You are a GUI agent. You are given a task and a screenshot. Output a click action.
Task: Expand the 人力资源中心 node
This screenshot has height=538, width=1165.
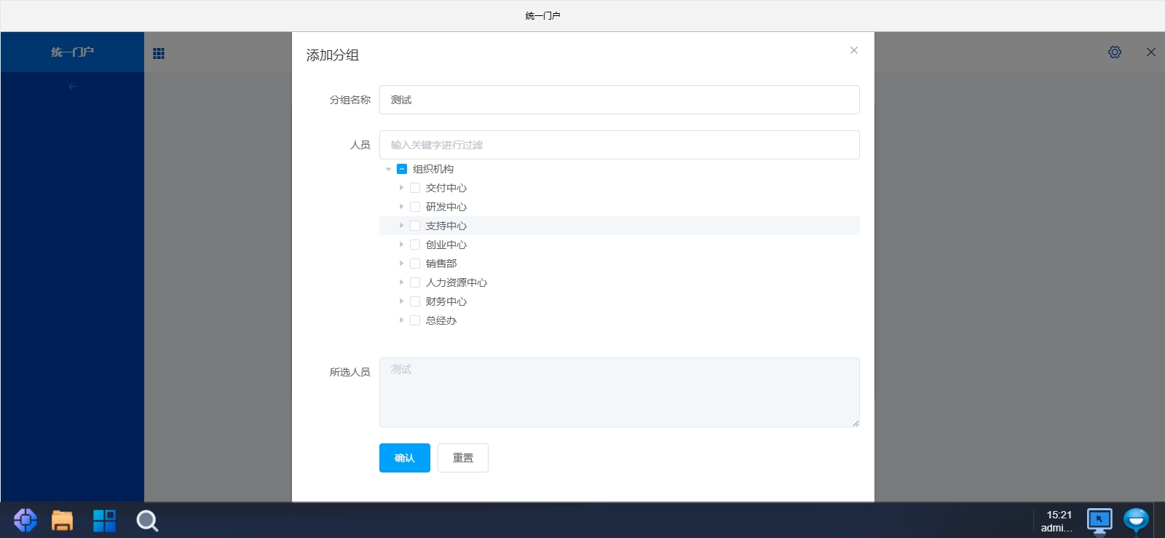pyautogui.click(x=401, y=282)
